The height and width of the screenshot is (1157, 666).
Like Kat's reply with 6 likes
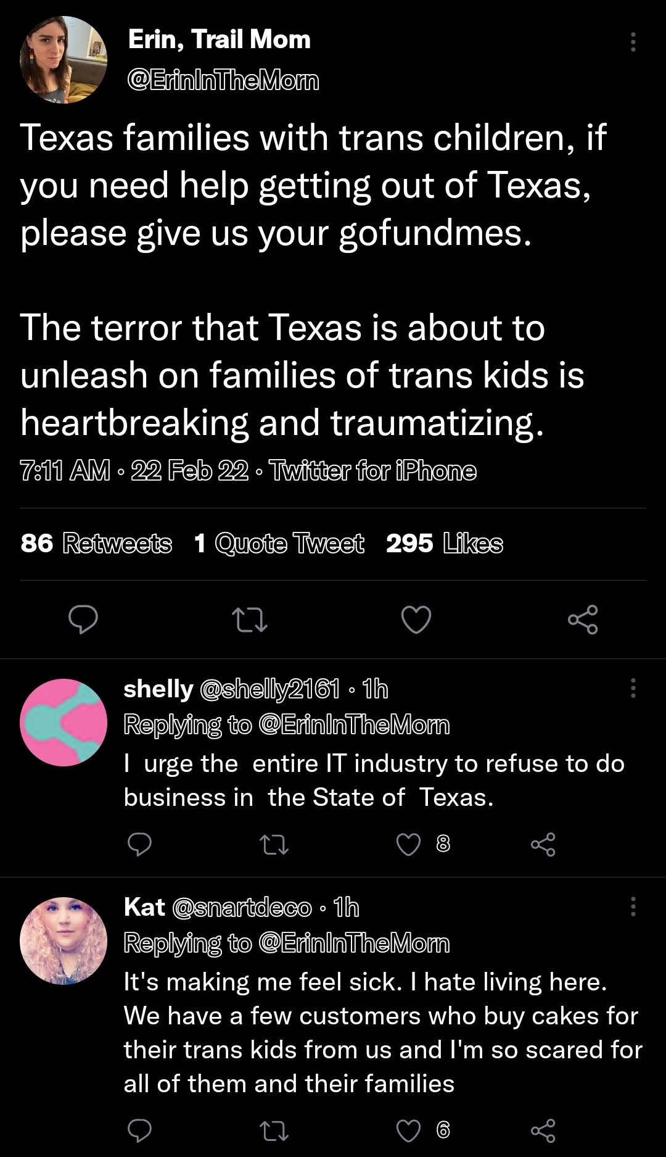point(408,1130)
